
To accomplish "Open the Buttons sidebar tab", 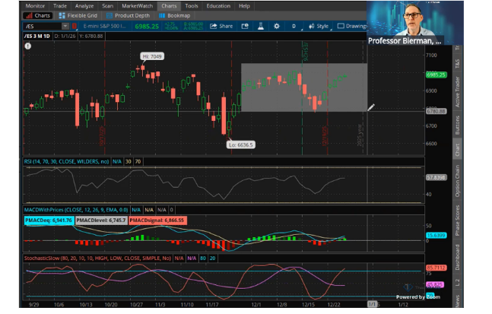I will click(x=457, y=125).
